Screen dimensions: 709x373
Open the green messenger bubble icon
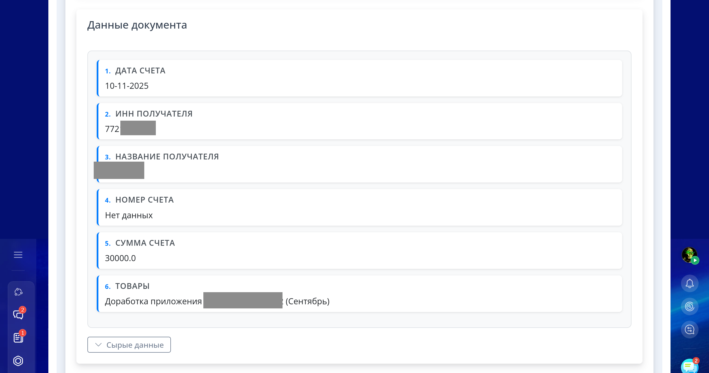click(689, 366)
